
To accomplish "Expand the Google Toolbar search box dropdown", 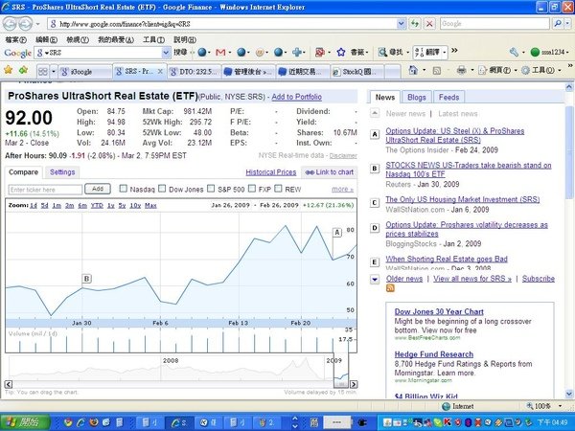I will pos(166,53).
